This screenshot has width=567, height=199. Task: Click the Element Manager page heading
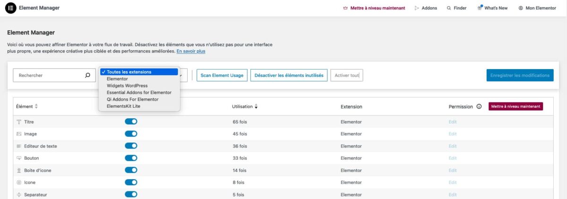31,33
